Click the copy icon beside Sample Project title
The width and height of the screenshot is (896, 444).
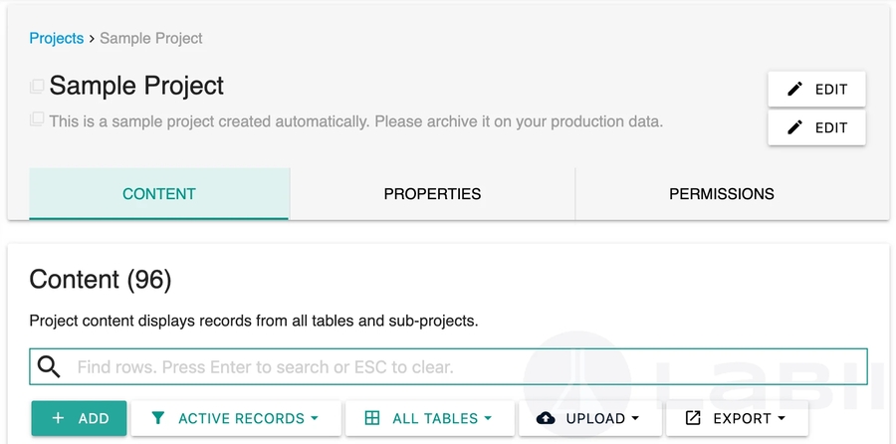[37, 87]
